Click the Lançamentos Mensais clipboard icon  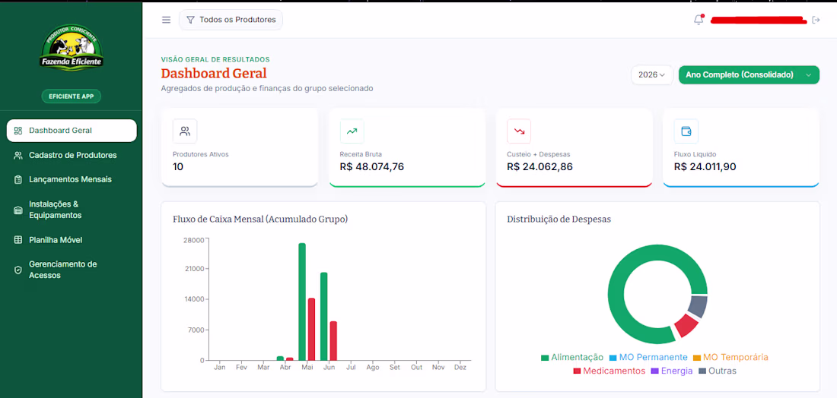(18, 179)
